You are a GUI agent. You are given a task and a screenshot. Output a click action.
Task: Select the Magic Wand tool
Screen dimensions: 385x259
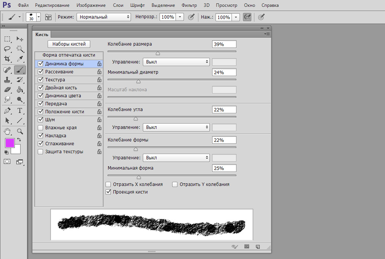tap(20, 49)
